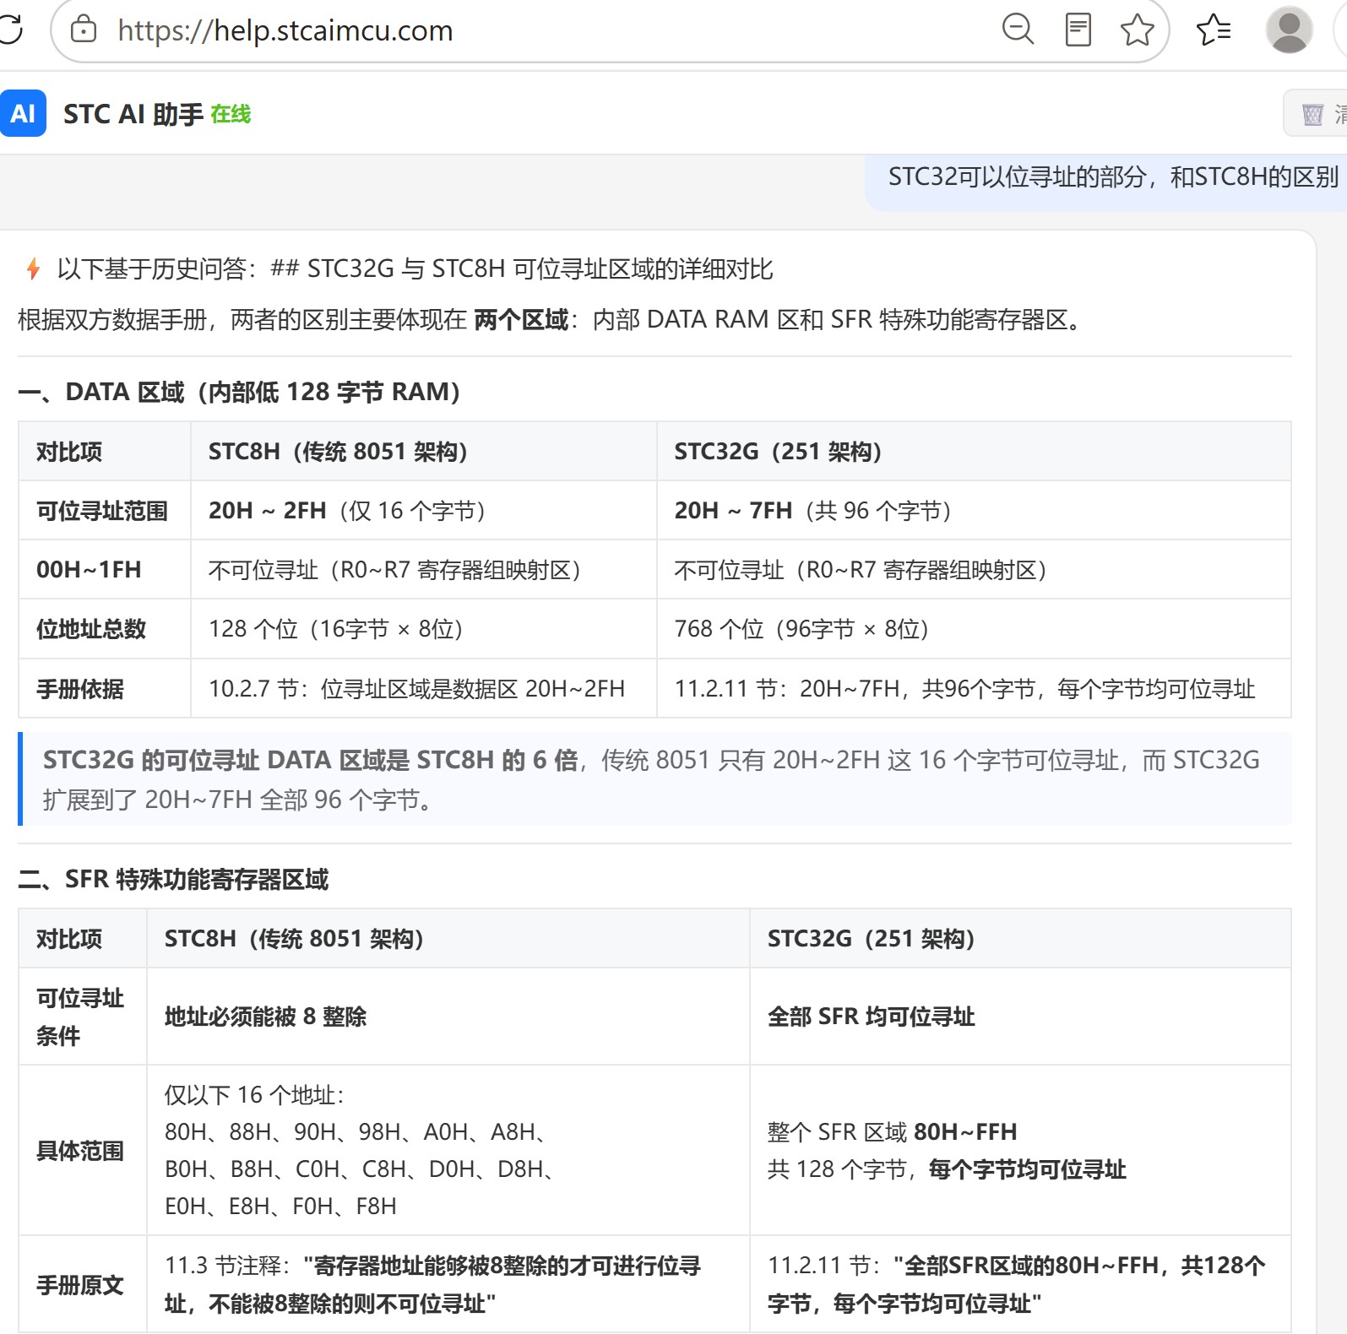Click the intro line mentioning 两个区域
1347x1334 pixels.
click(x=551, y=319)
